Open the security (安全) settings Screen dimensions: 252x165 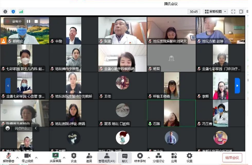pyautogui.click(x=74, y=157)
